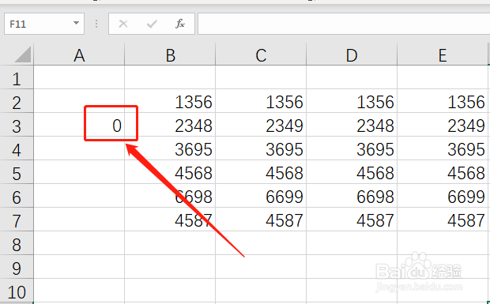The width and height of the screenshot is (490, 304).
Task: Select column A header
Action: pos(79,55)
